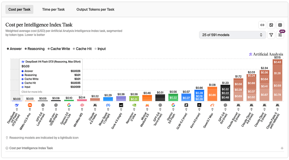Click the Anthropic logo for Claude Opus 5

tap(264, 105)
